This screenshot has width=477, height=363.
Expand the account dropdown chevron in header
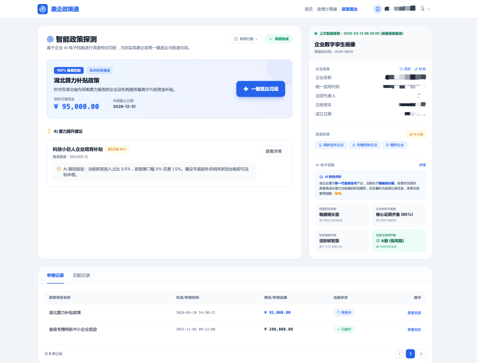[x=428, y=9]
